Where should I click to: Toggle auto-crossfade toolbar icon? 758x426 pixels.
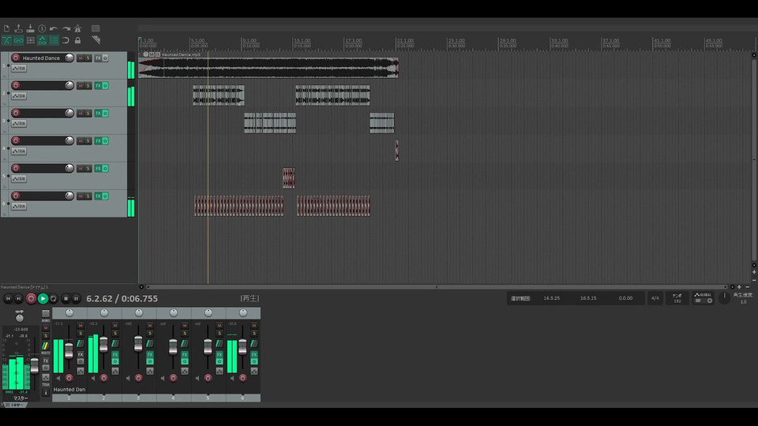coord(7,40)
